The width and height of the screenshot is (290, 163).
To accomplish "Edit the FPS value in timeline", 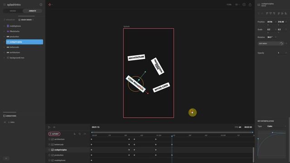I will pyautogui.click(x=240, y=127).
